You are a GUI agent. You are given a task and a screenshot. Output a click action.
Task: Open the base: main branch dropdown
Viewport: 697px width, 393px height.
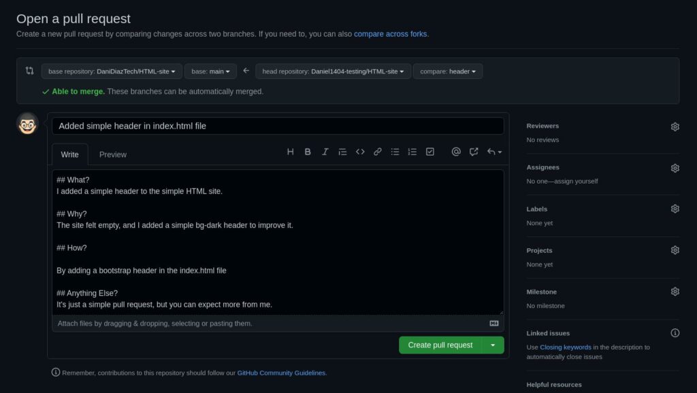(210, 71)
